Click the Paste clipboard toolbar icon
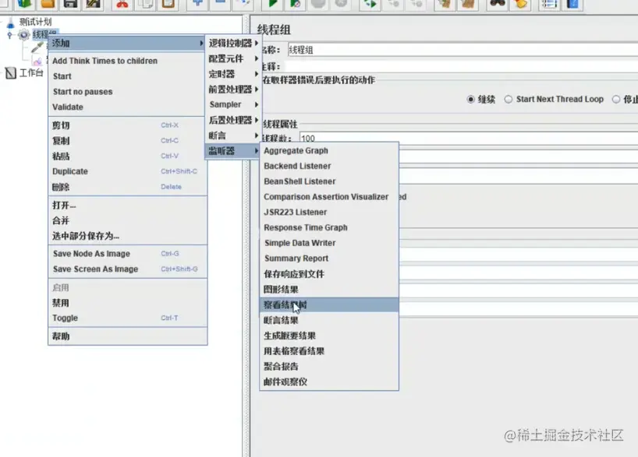This screenshot has height=457, width=638. point(168,4)
